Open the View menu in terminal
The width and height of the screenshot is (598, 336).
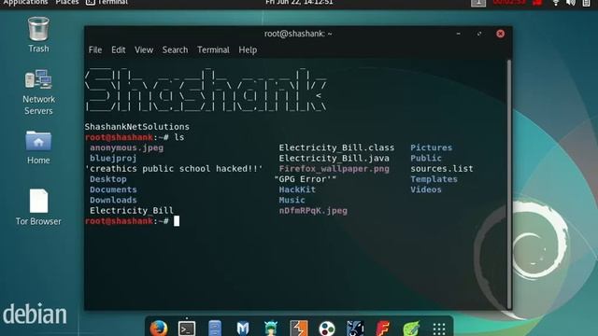(x=144, y=49)
